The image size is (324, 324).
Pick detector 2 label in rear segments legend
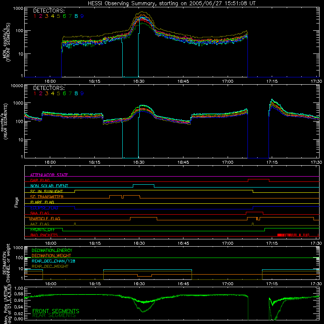tap(41, 94)
